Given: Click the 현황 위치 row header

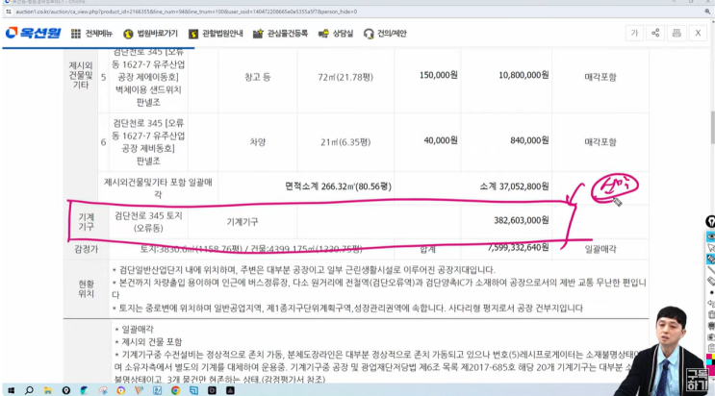Looking at the screenshot, I should (86, 289).
